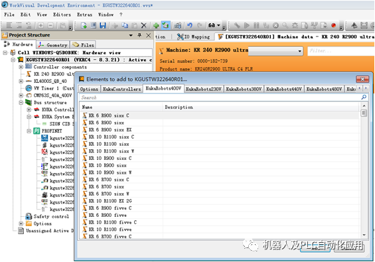The height and width of the screenshot is (262, 375).
Task: Open the Editors menu
Action: [62, 15]
